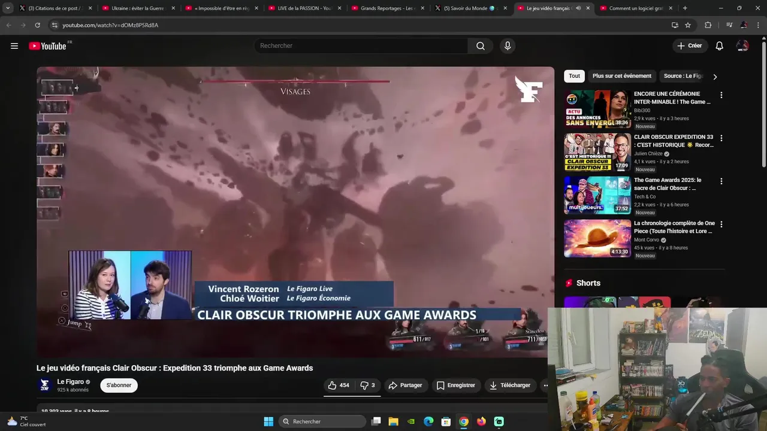Screen dimensions: 767x431
Task: Switch to the Savoir du Monde tab
Action: (471, 8)
